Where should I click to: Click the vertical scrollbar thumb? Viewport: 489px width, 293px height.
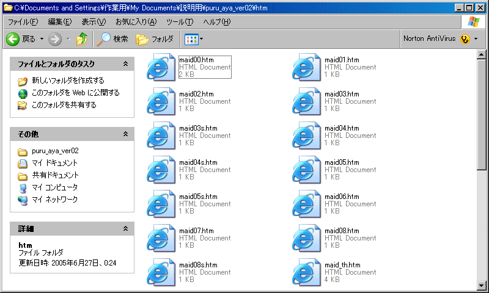[481, 114]
